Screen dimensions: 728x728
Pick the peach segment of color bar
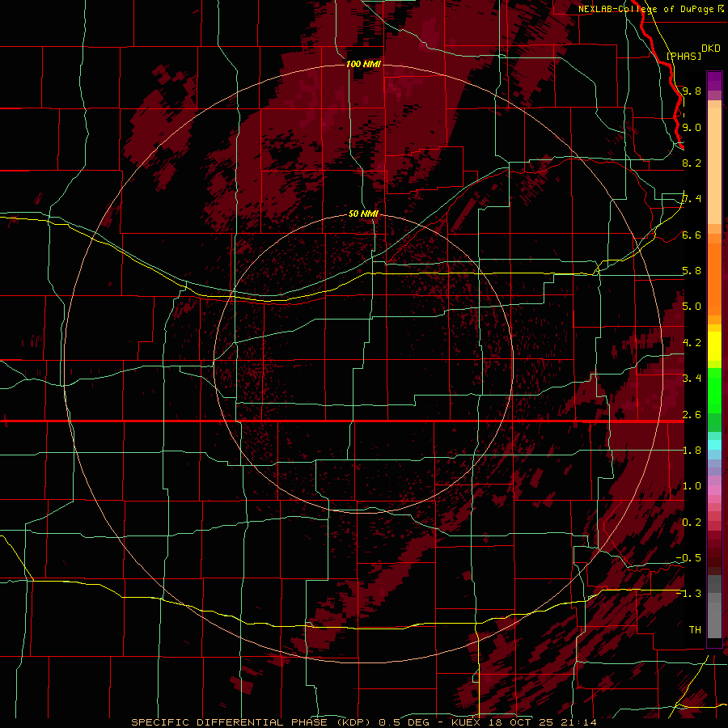click(714, 167)
